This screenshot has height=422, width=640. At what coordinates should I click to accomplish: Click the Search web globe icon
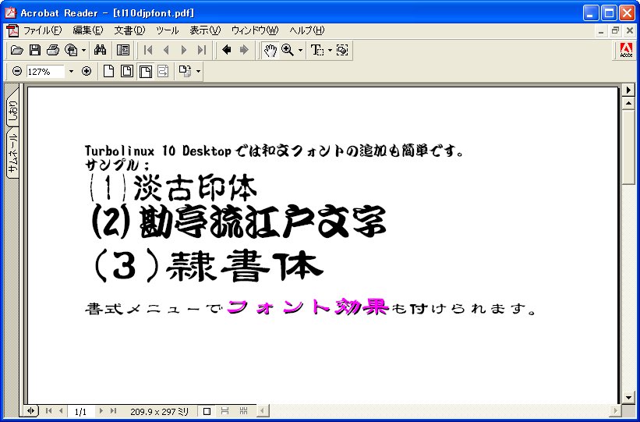(72, 50)
